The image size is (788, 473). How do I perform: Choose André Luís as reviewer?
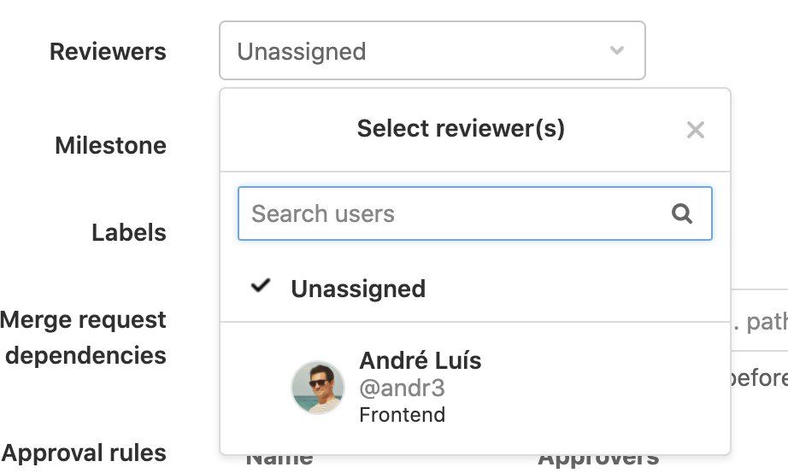click(420, 361)
